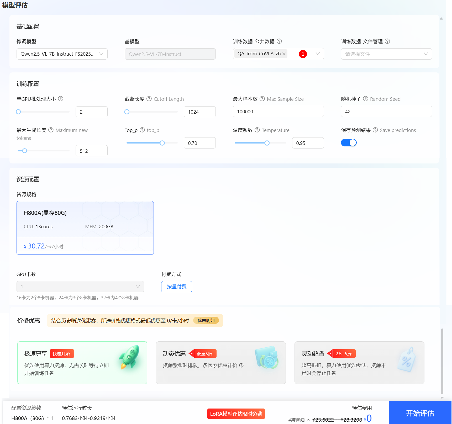Image resolution: width=452 pixels, height=424 pixels.
Task: Choose the 灵动超省 discount option card
Action: [x=359, y=363]
